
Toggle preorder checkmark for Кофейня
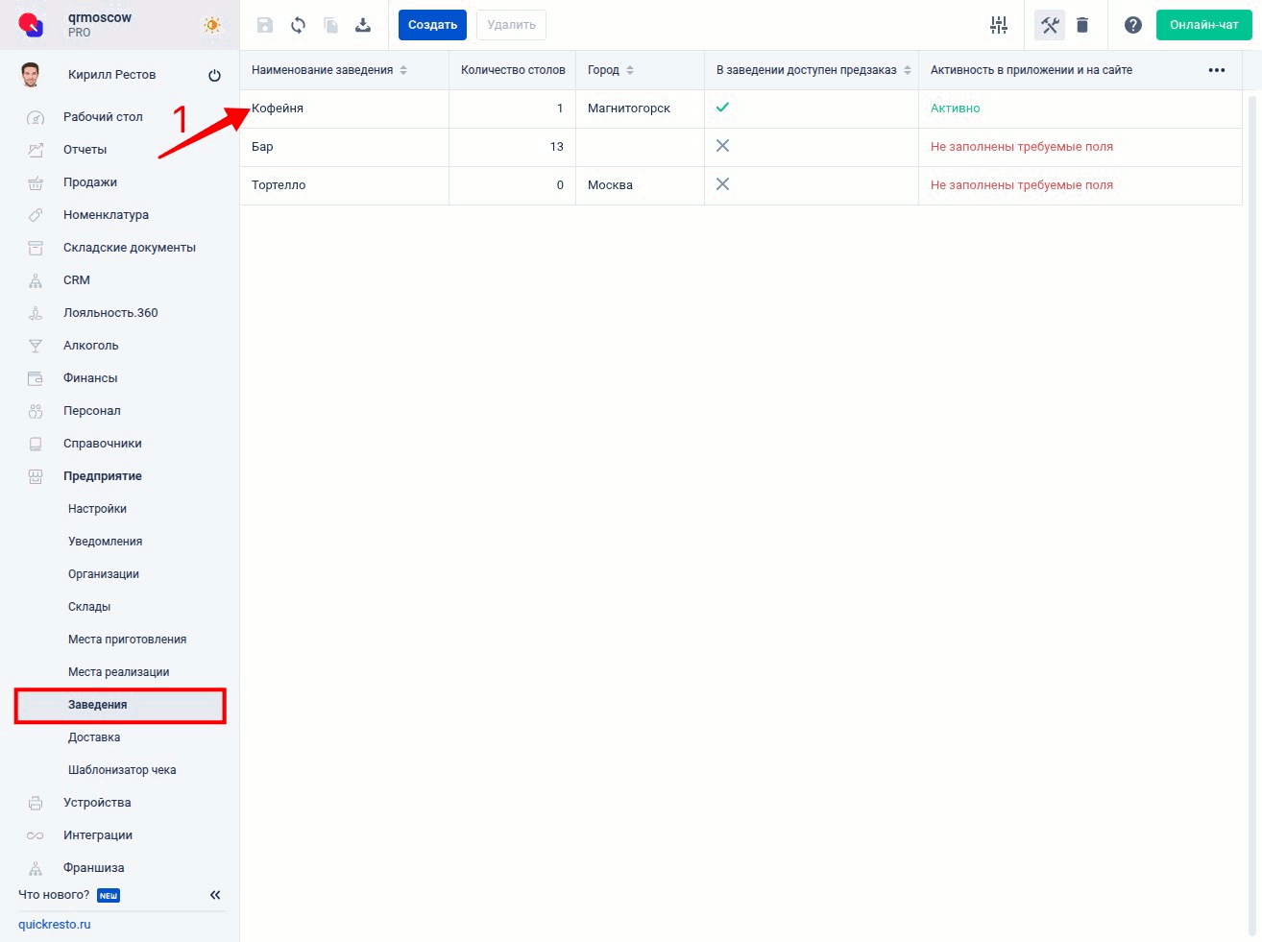pyautogui.click(x=722, y=108)
